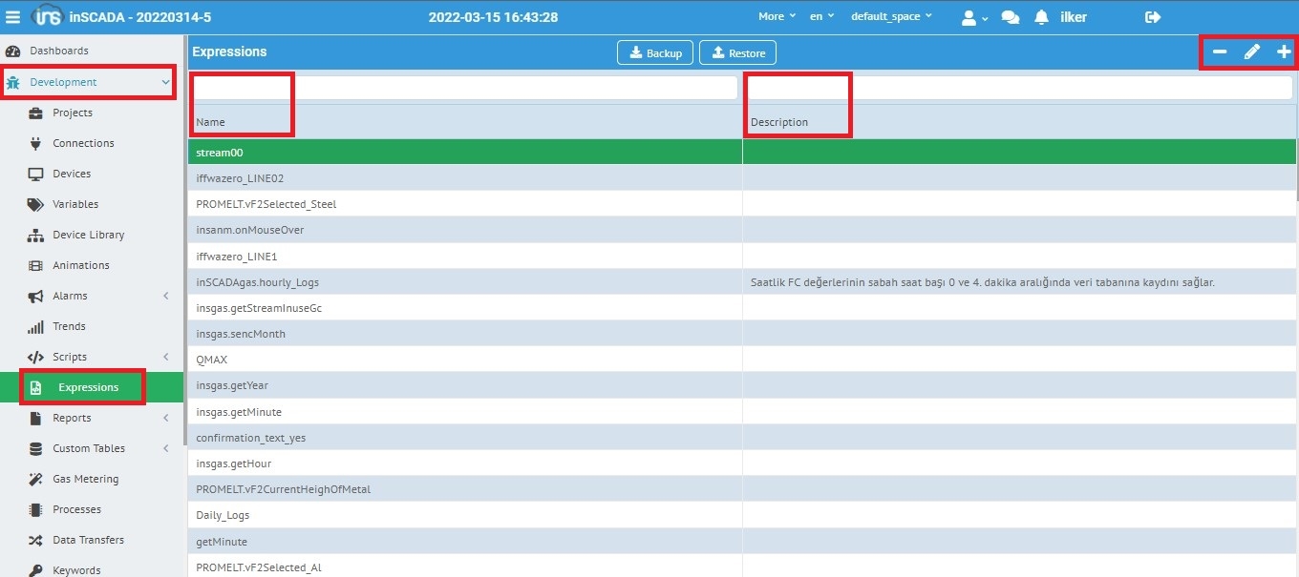
Task: Open the default_space dropdown
Action: [891, 16]
